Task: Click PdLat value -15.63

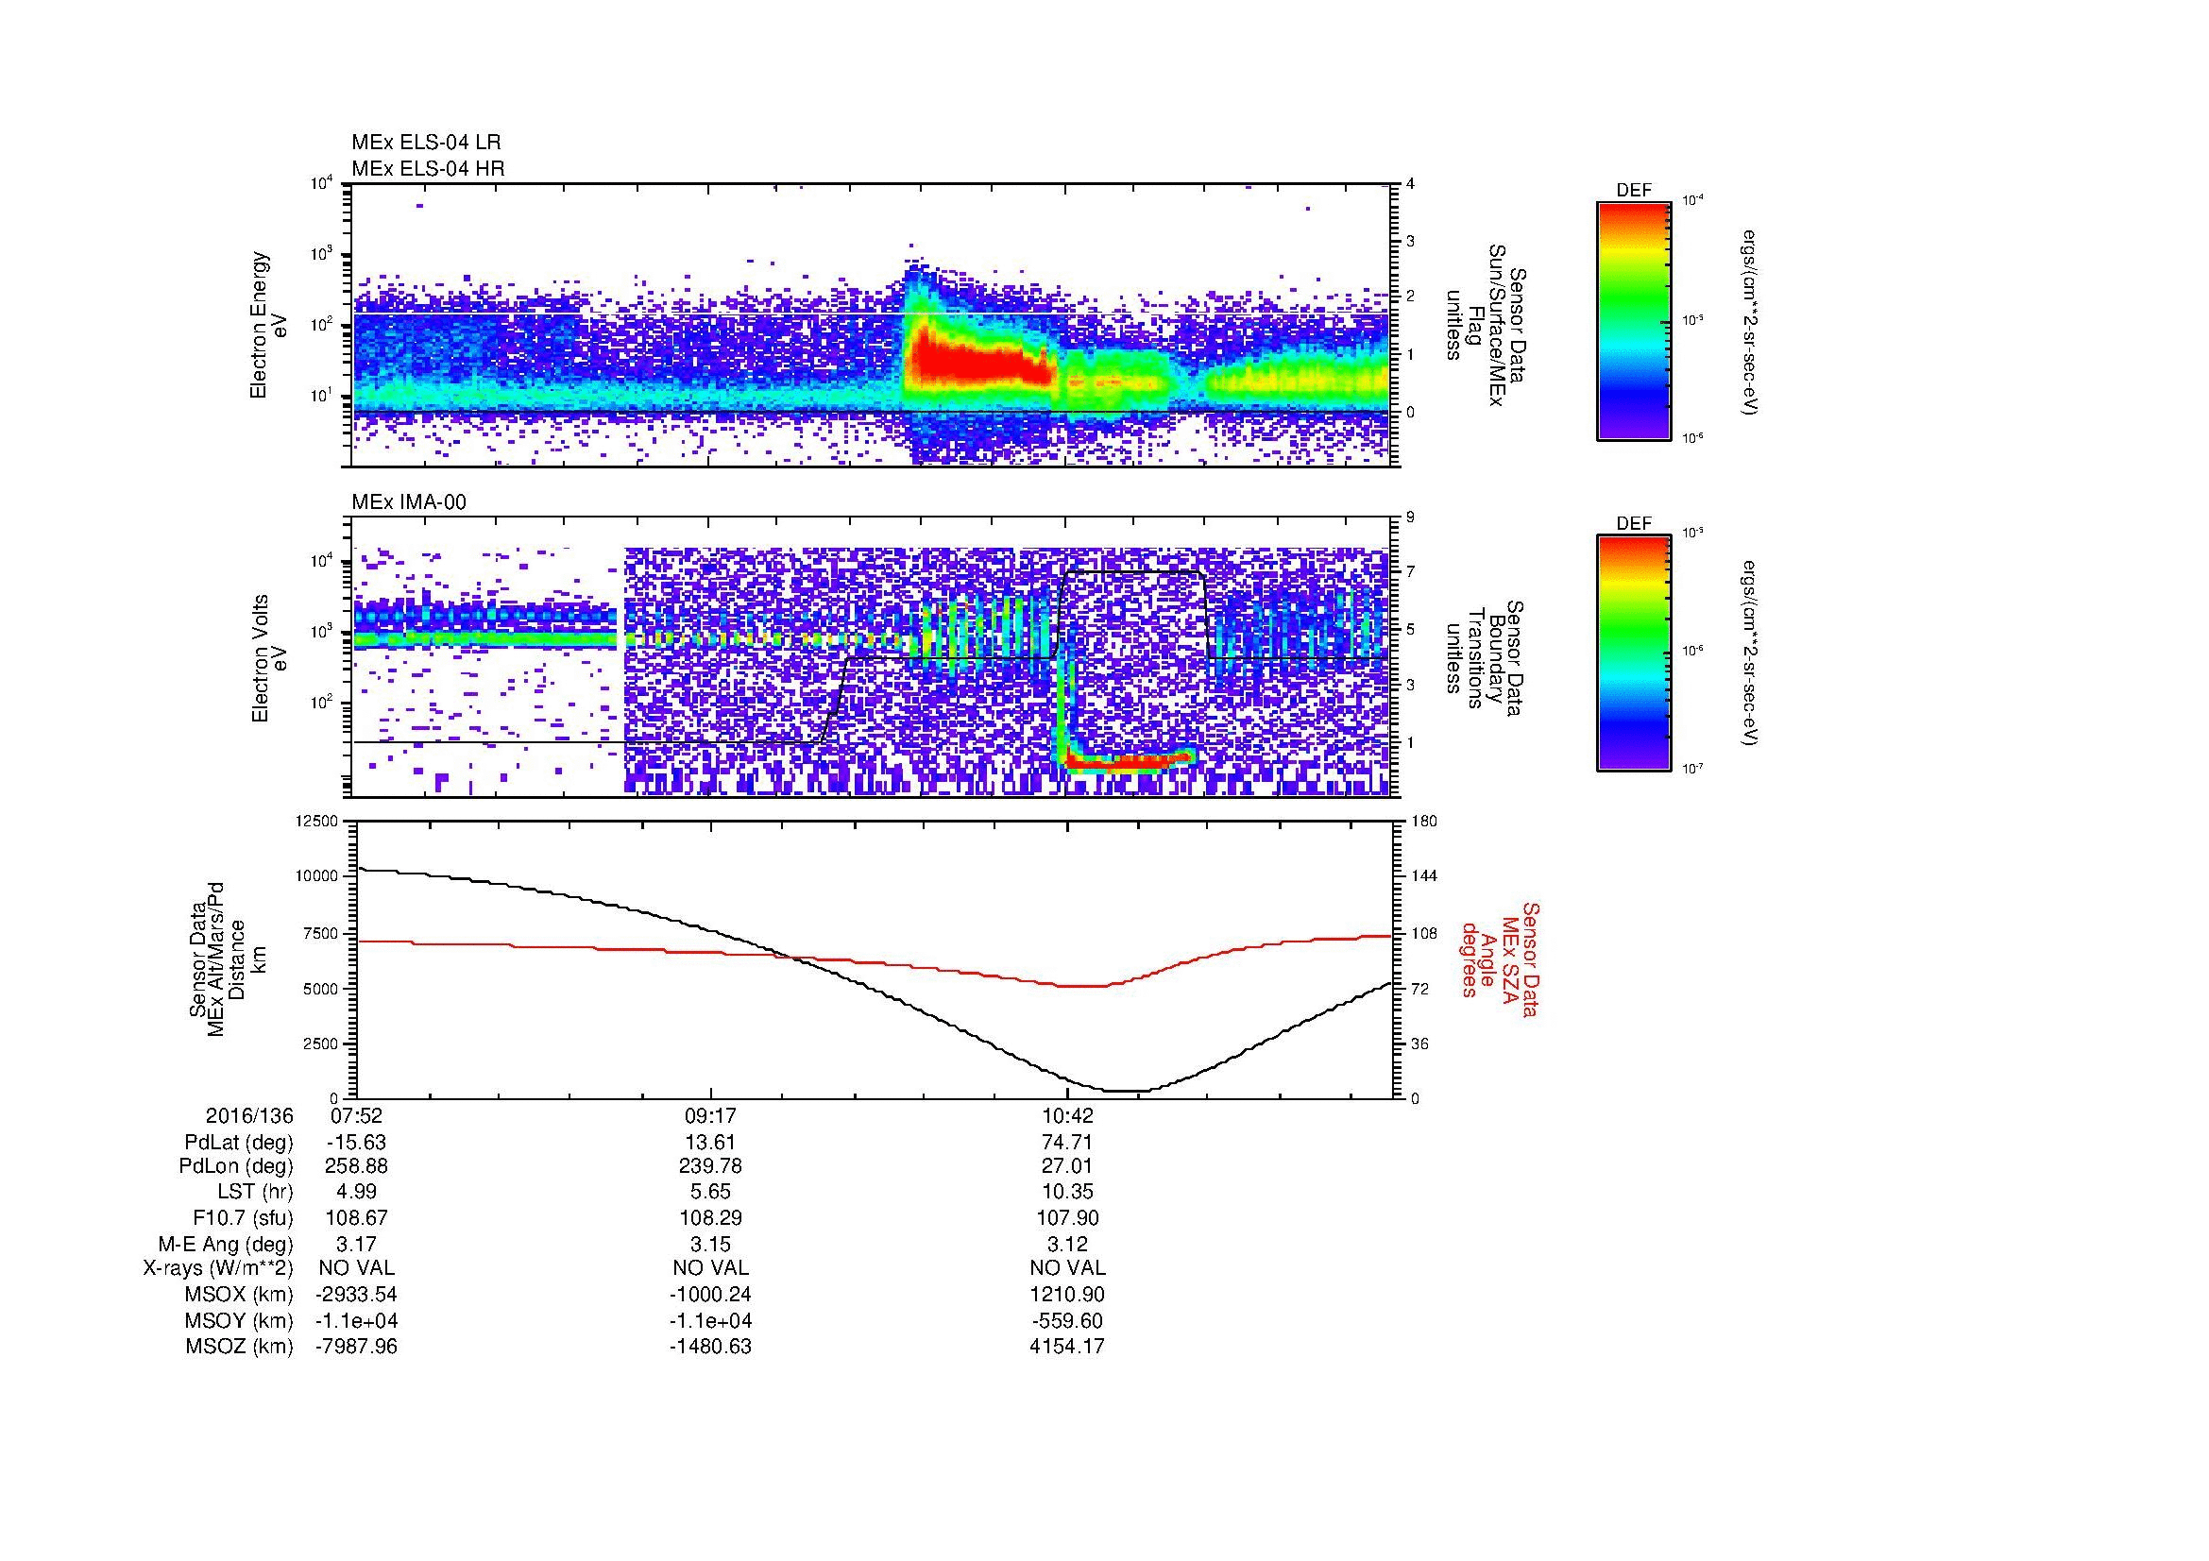Action: point(354,1143)
